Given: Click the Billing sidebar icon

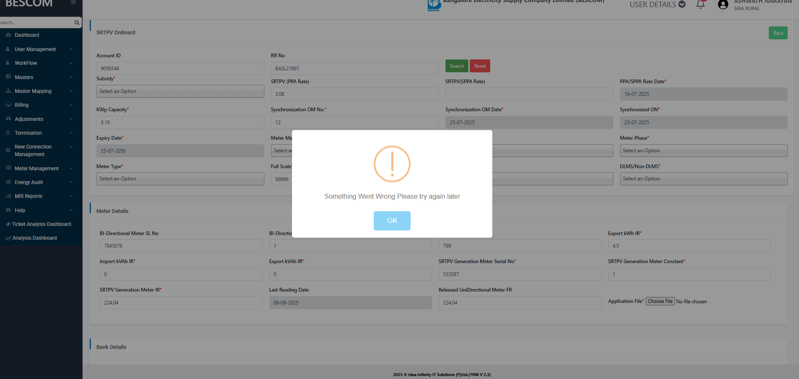Looking at the screenshot, I should pyautogui.click(x=8, y=105).
